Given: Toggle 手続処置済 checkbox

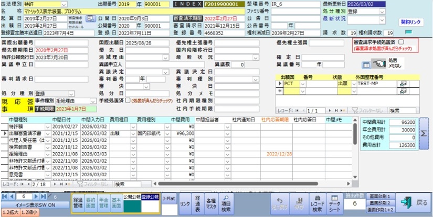Looking at the screenshot, I should (128, 100).
